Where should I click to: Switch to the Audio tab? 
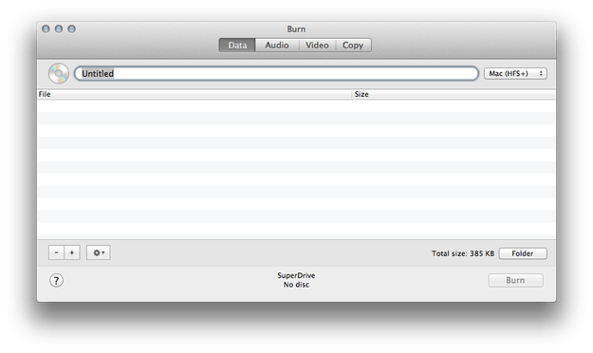click(277, 45)
